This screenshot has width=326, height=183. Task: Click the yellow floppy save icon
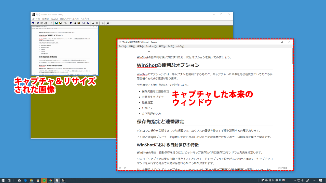click(x=60, y=23)
